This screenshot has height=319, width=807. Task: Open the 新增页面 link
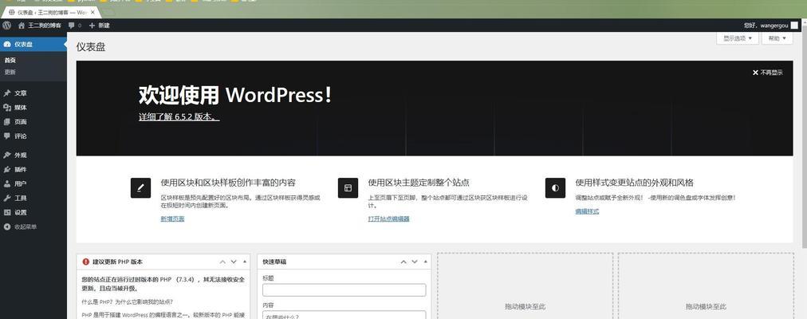pyautogui.click(x=172, y=219)
